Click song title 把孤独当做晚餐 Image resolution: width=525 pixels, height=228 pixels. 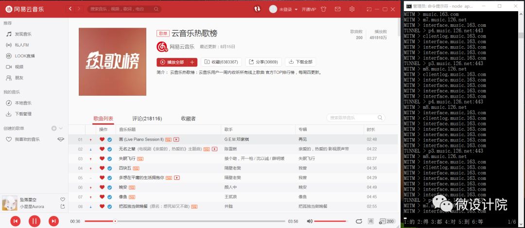pos(133,207)
